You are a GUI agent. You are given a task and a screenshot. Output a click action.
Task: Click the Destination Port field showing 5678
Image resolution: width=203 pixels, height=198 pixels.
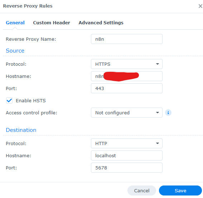127,168
